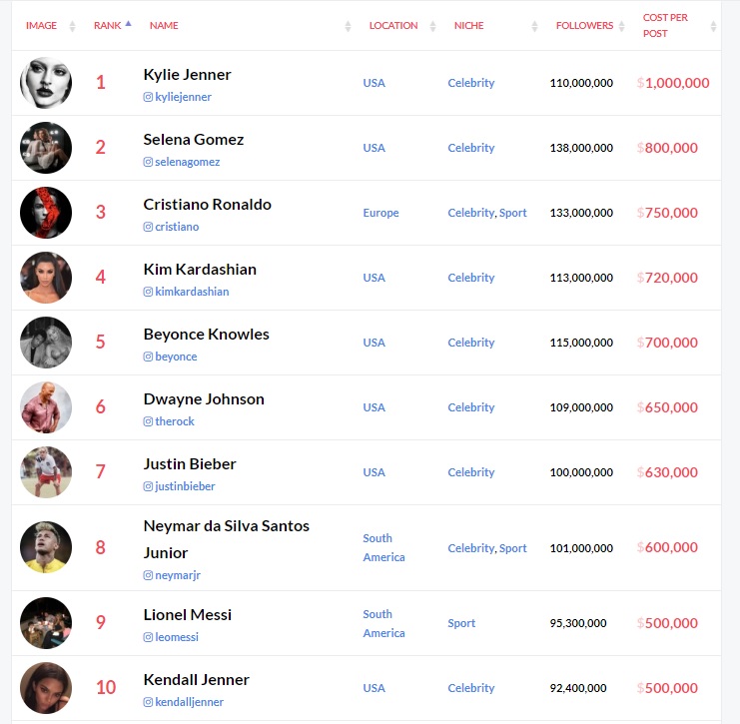Click Dwayne Johnson's profile picture
The image size is (740, 724).
pos(46,407)
